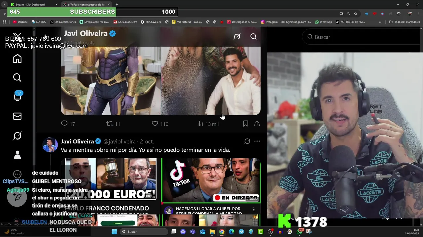Open the Grok icon in the sidebar
The width and height of the screenshot is (423, 237).
coord(17,136)
